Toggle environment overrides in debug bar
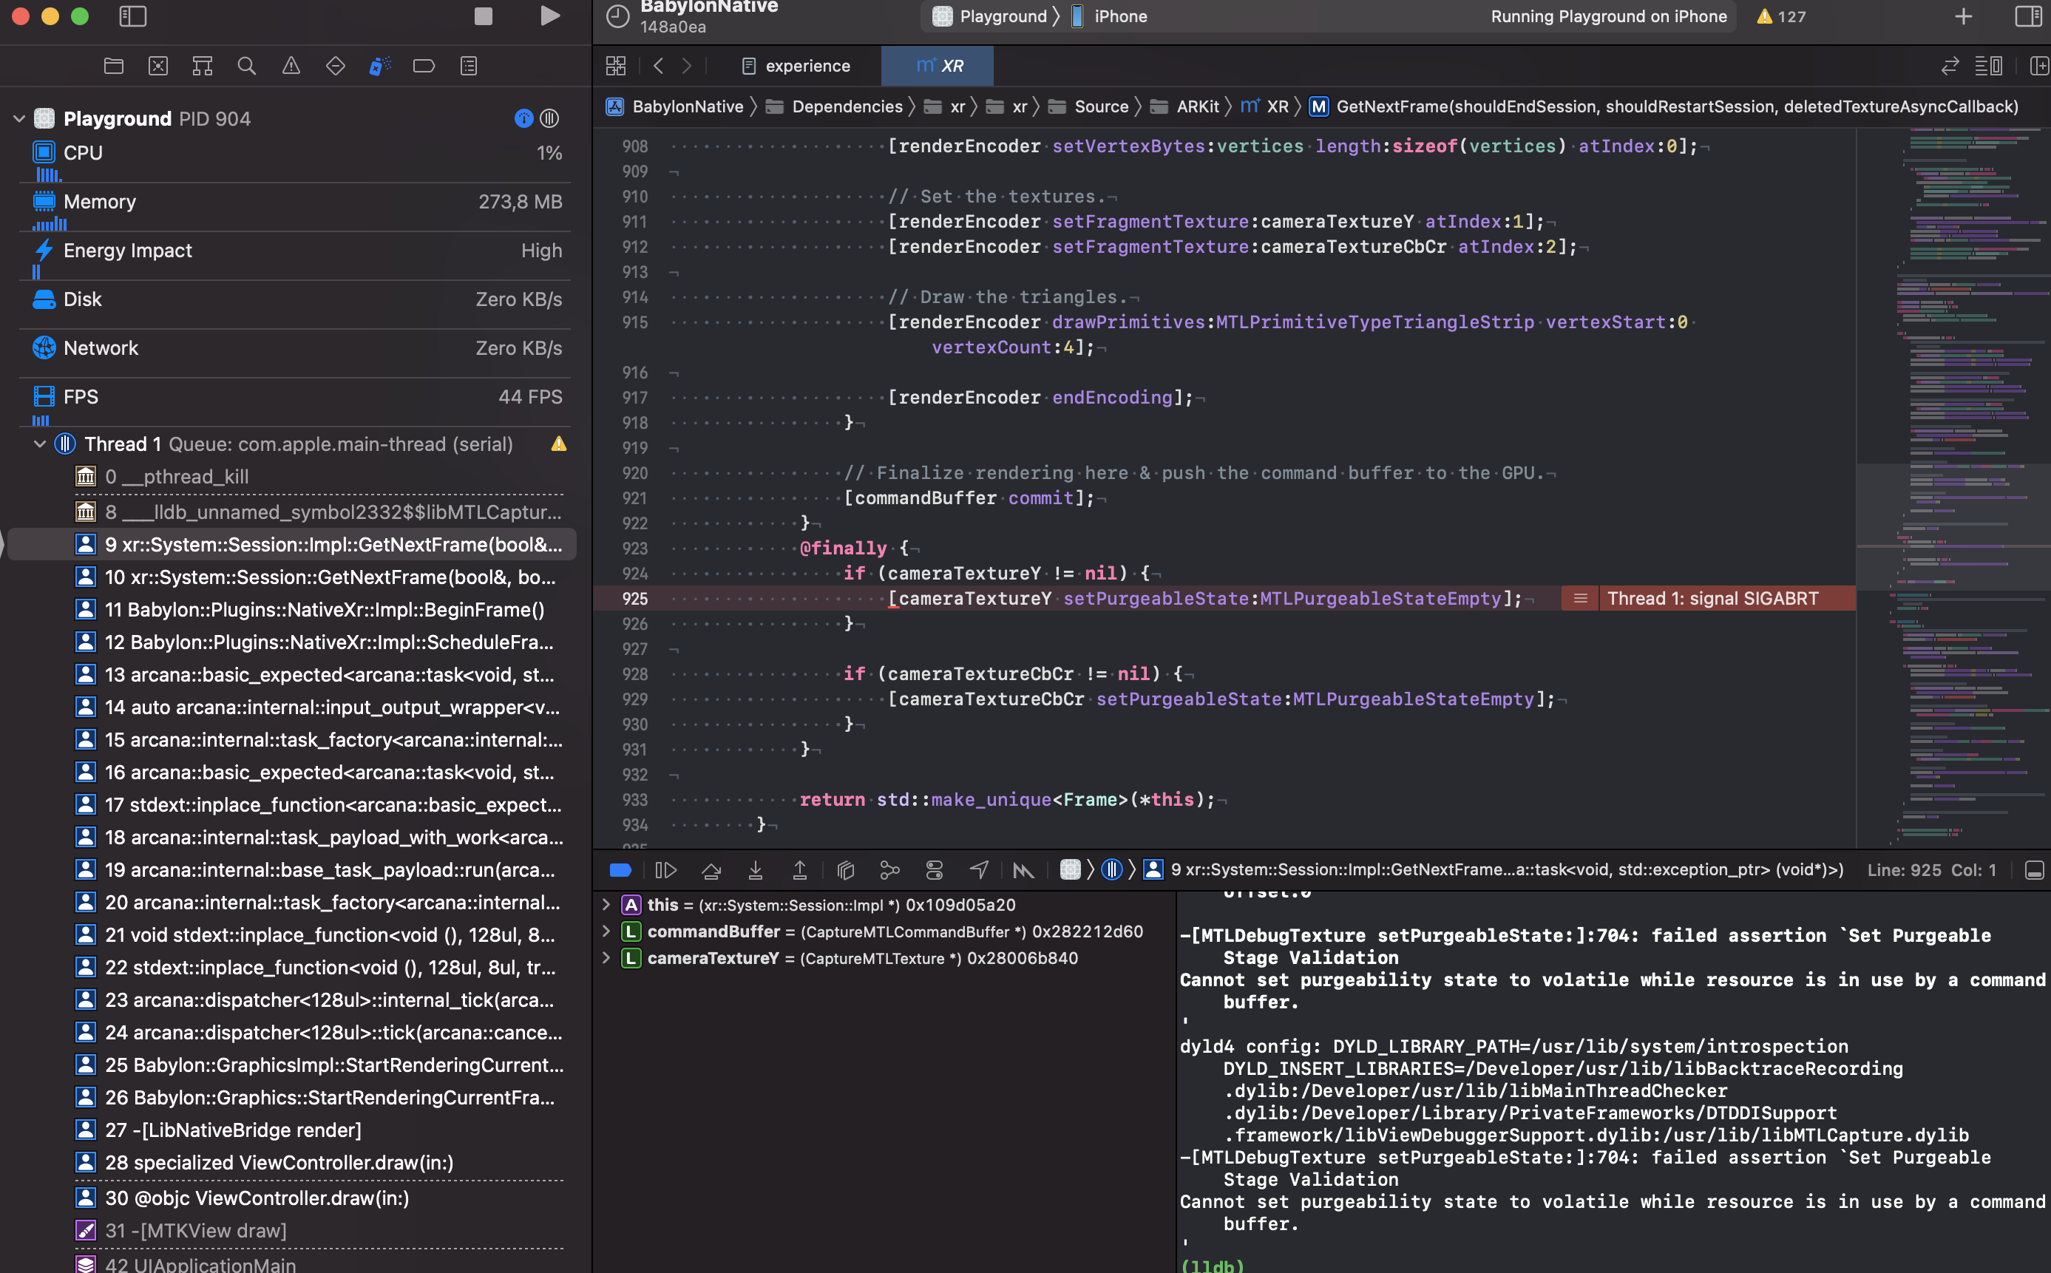This screenshot has width=2051, height=1273. point(935,869)
